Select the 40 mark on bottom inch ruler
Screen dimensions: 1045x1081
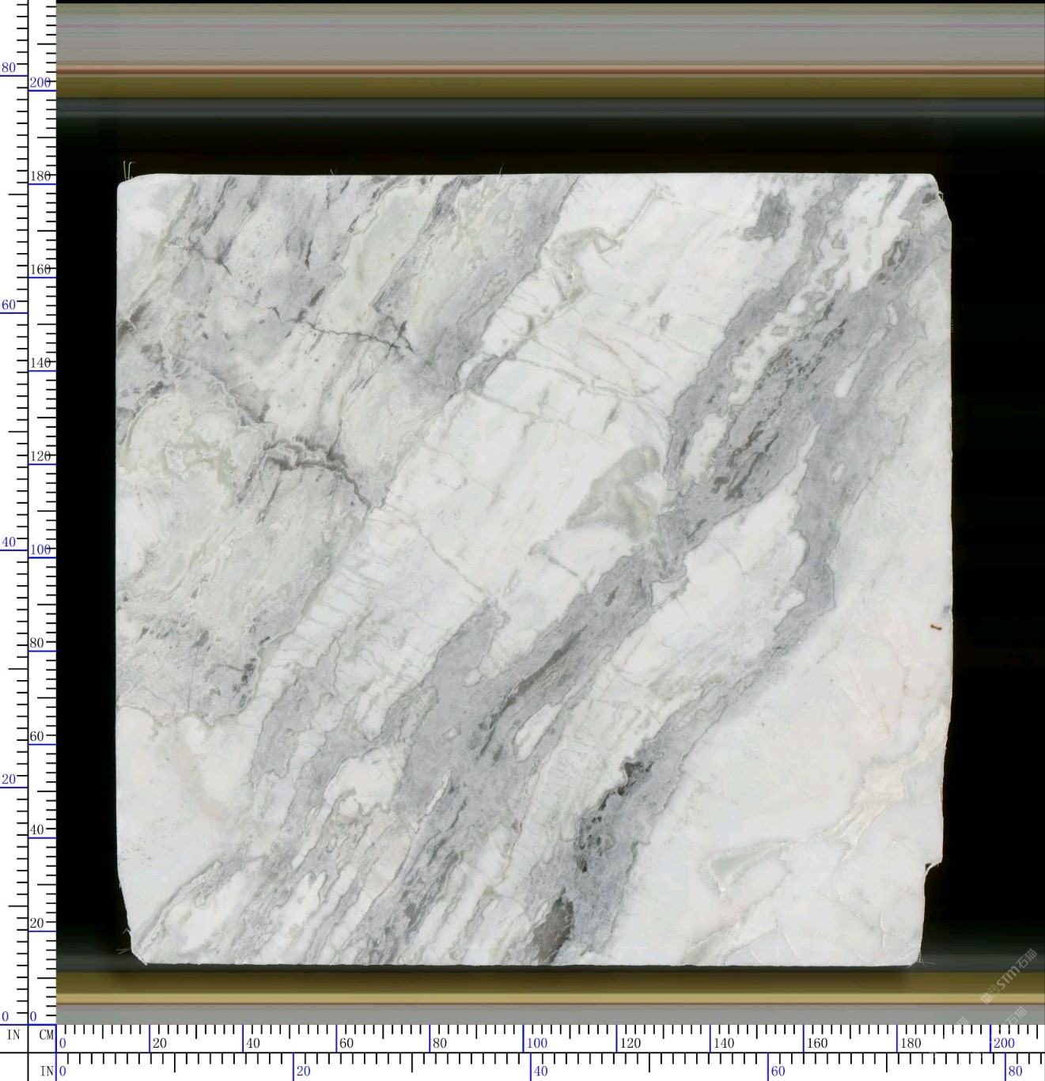click(x=540, y=1072)
